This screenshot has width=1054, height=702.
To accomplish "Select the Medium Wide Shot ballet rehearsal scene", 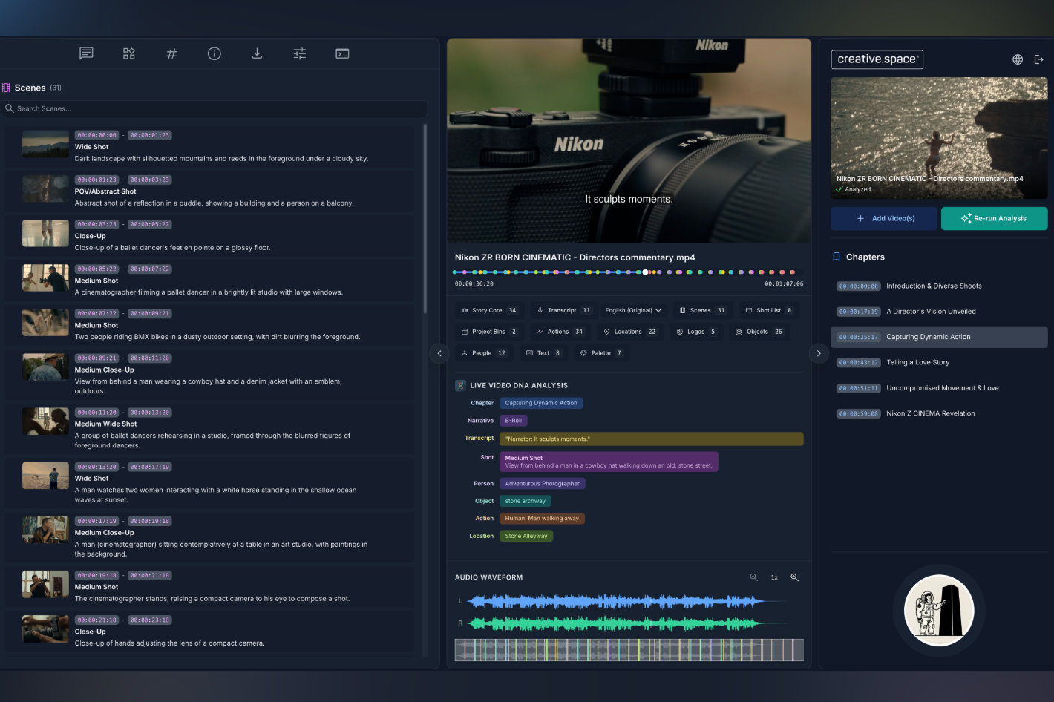I will pyautogui.click(x=210, y=429).
